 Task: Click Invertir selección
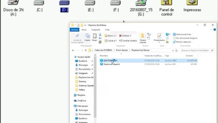pos(182,42)
